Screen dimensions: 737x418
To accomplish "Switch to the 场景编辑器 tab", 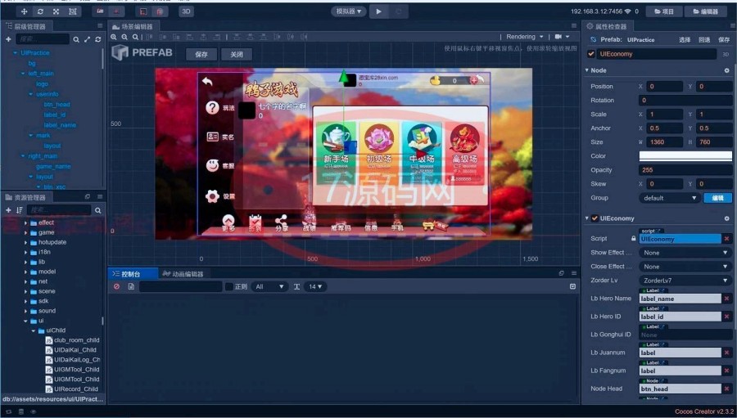I will coord(133,27).
